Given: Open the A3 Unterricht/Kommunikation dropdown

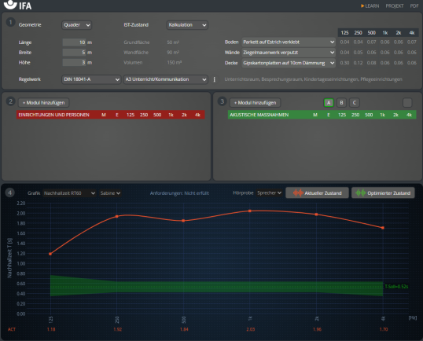Looking at the screenshot, I should click(x=166, y=79).
